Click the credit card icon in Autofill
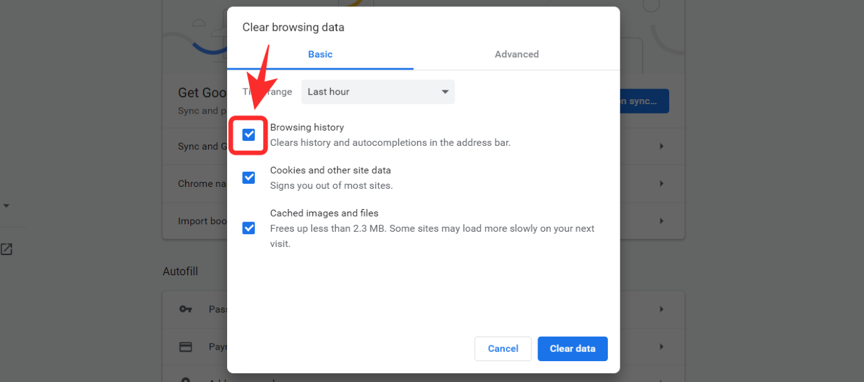This screenshot has width=864, height=382. tap(185, 347)
